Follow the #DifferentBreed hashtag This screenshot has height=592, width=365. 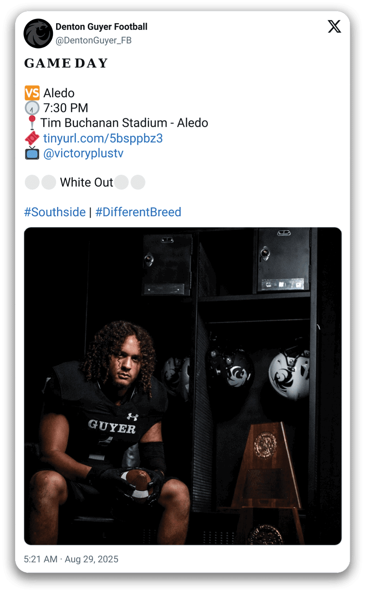tap(138, 212)
